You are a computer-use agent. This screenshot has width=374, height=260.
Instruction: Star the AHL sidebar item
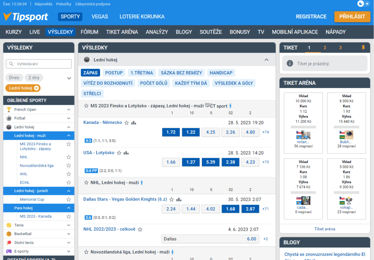69,174
